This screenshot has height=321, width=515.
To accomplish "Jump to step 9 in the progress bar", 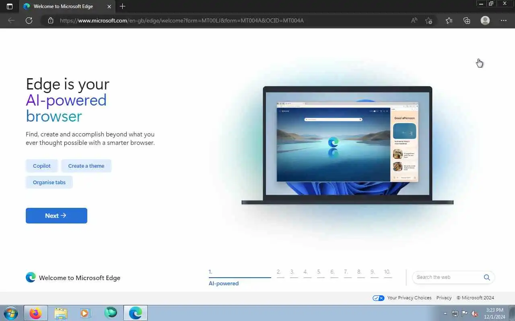I will [x=375, y=273].
